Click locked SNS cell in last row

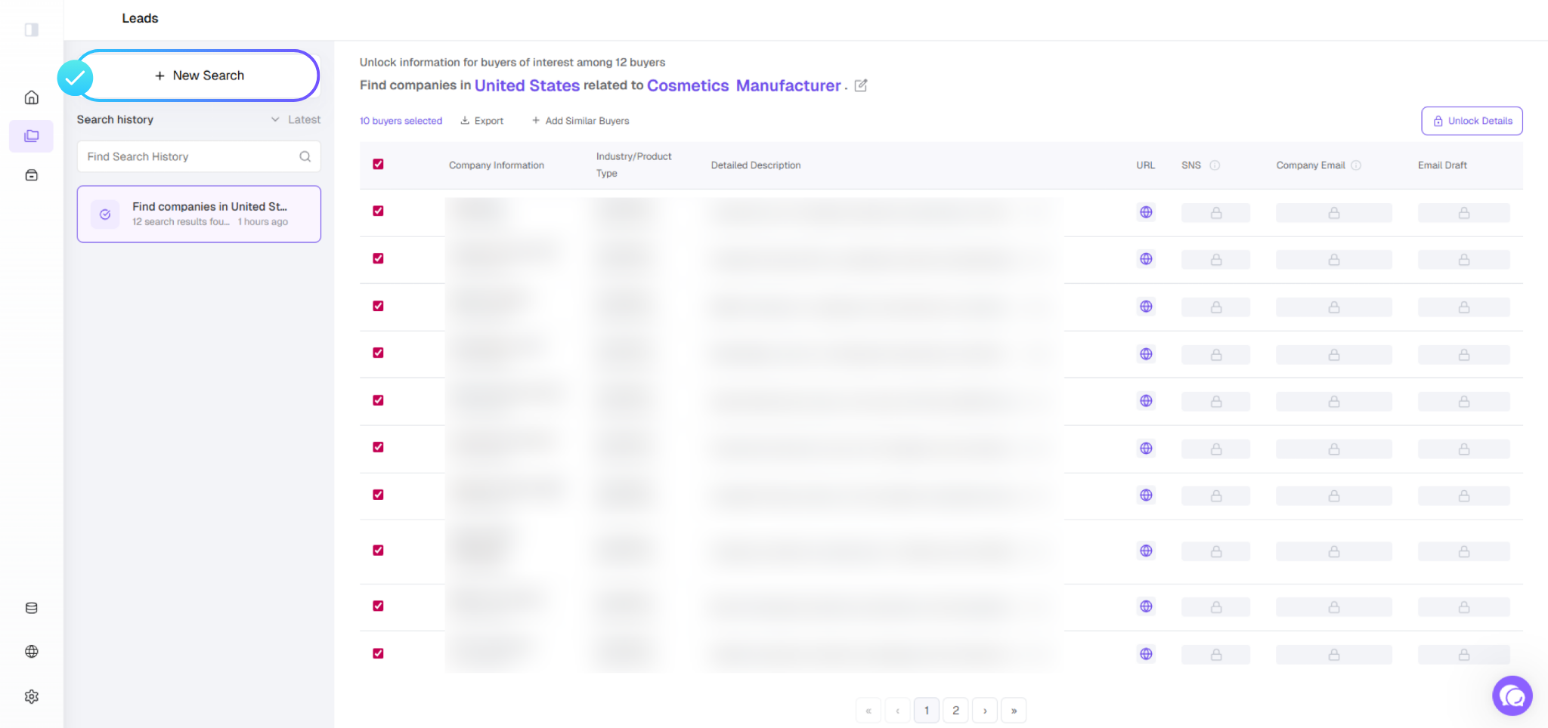[x=1215, y=655]
